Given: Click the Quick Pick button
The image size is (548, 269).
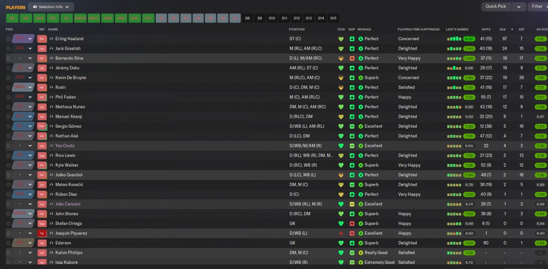Looking at the screenshot, I should 496,7.
